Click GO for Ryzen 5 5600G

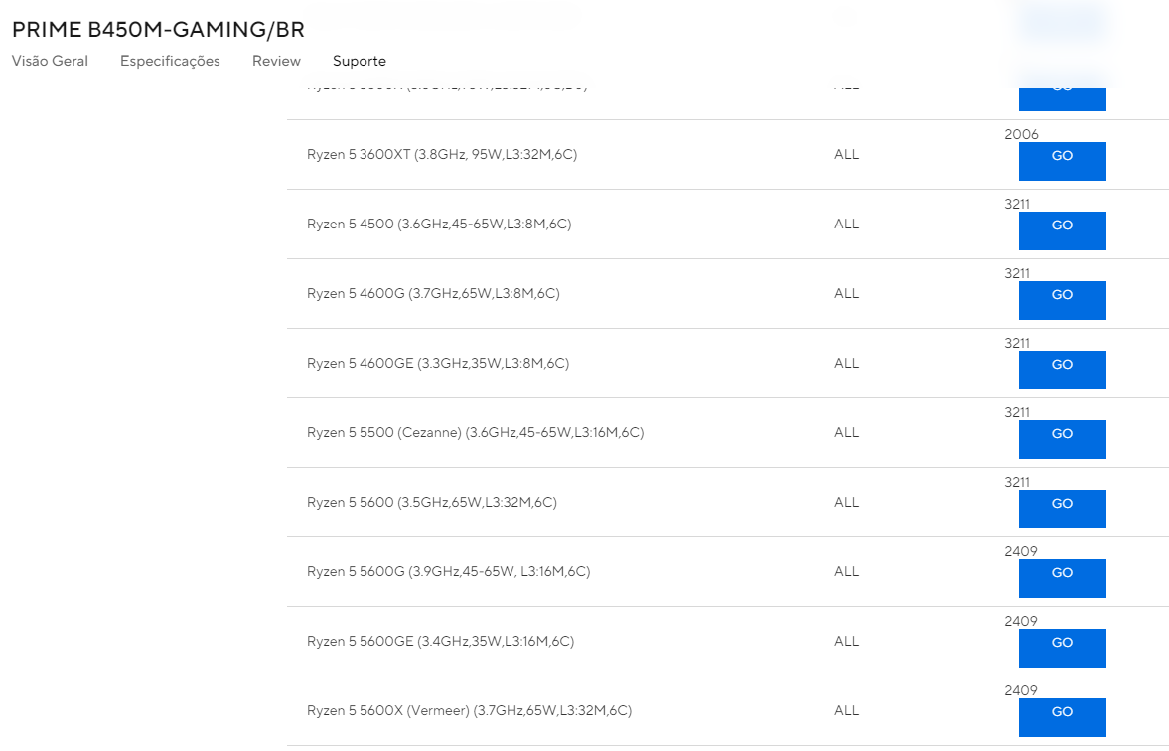(1063, 578)
